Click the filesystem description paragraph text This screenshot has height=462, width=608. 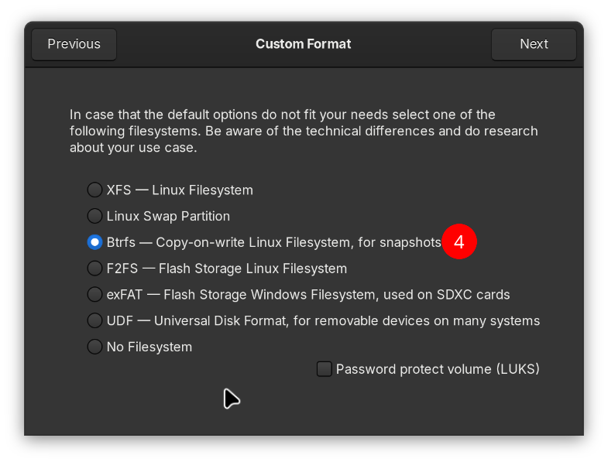pyautogui.click(x=304, y=131)
